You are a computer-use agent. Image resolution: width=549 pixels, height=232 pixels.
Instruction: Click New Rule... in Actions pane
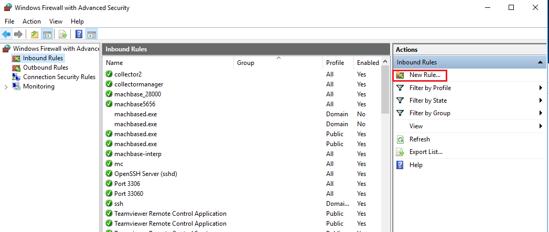[x=424, y=75]
